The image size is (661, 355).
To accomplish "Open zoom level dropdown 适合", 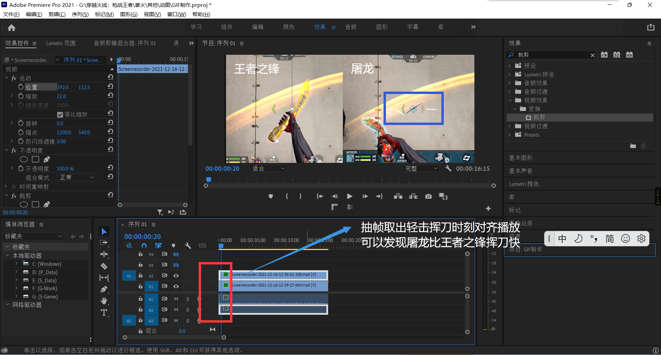I will [x=269, y=168].
